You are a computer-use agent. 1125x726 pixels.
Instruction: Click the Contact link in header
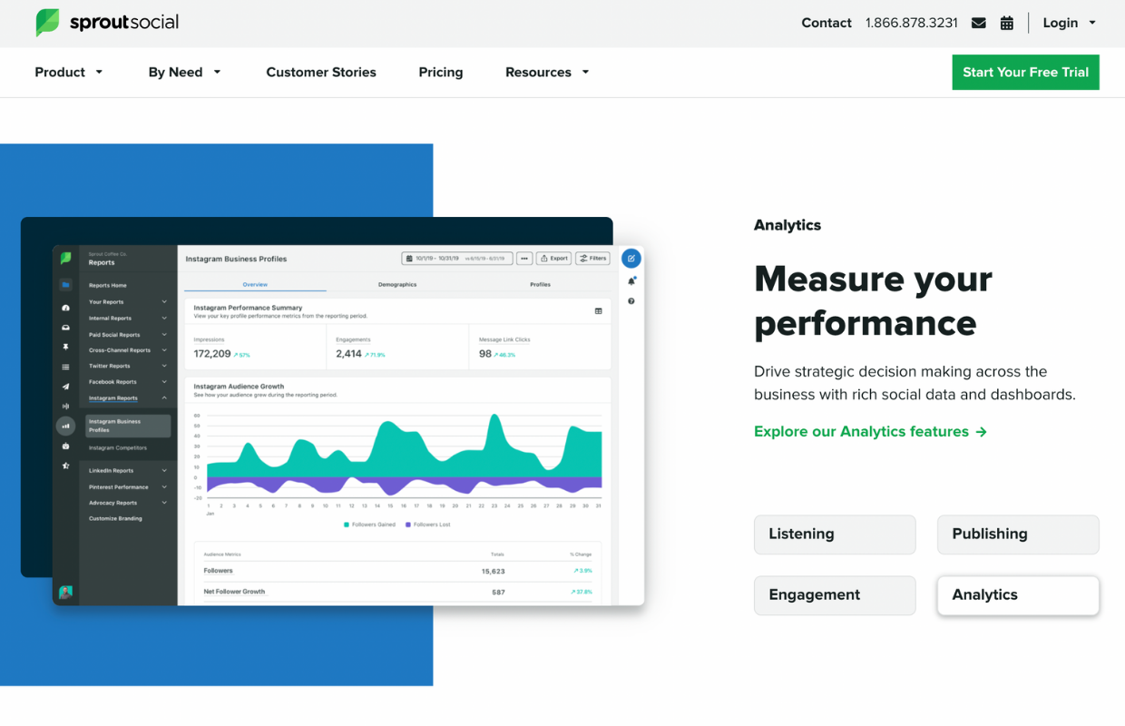[x=827, y=23]
